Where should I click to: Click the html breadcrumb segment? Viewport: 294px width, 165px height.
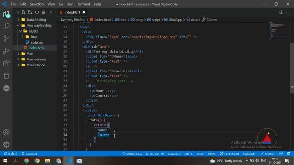click(x=121, y=20)
